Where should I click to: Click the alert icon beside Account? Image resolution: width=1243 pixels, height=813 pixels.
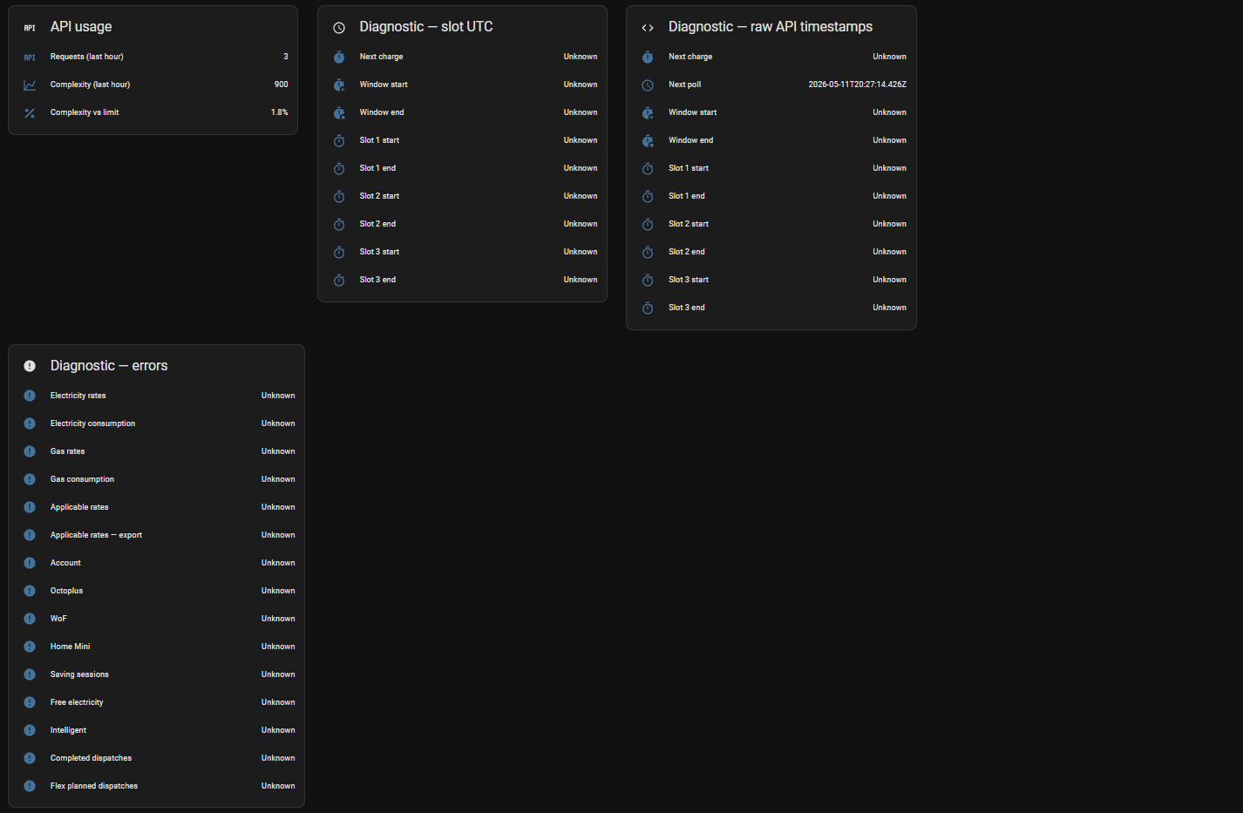[x=30, y=563]
